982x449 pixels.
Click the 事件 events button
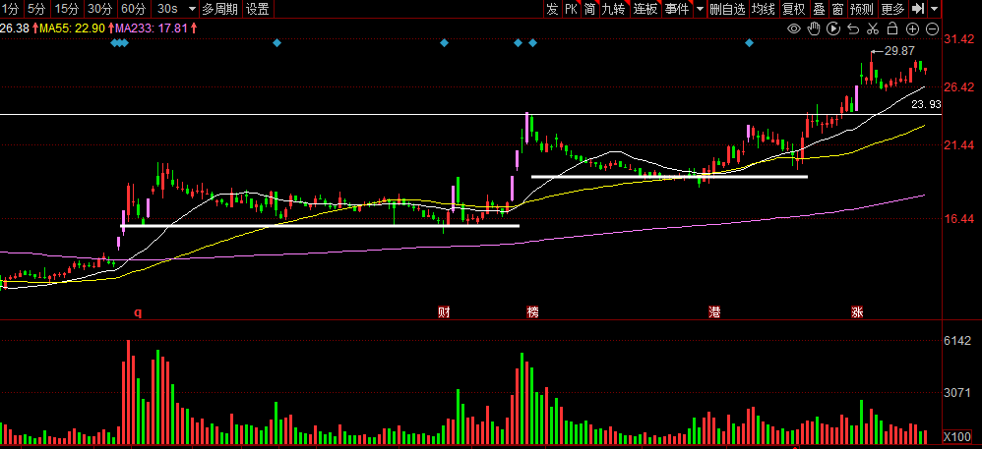676,9
